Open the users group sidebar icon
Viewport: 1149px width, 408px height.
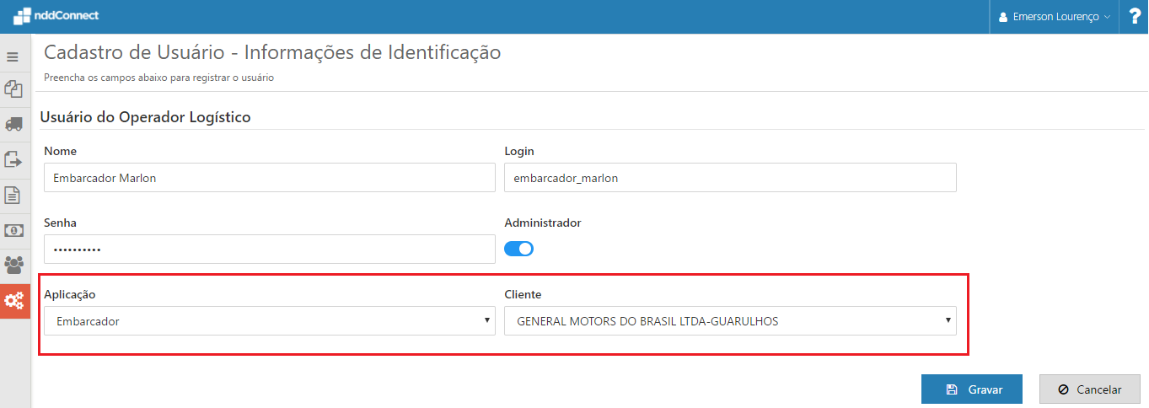(x=13, y=266)
